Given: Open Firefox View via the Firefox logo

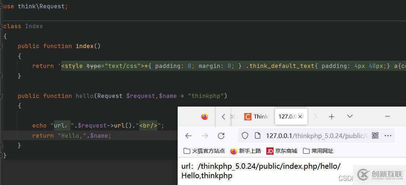Looking at the screenshot, I should tap(204, 117).
